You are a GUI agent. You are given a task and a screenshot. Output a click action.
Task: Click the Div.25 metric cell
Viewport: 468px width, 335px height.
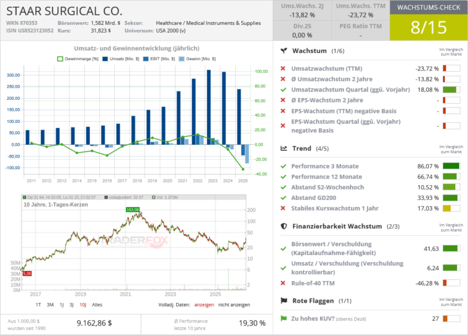tap(302, 31)
